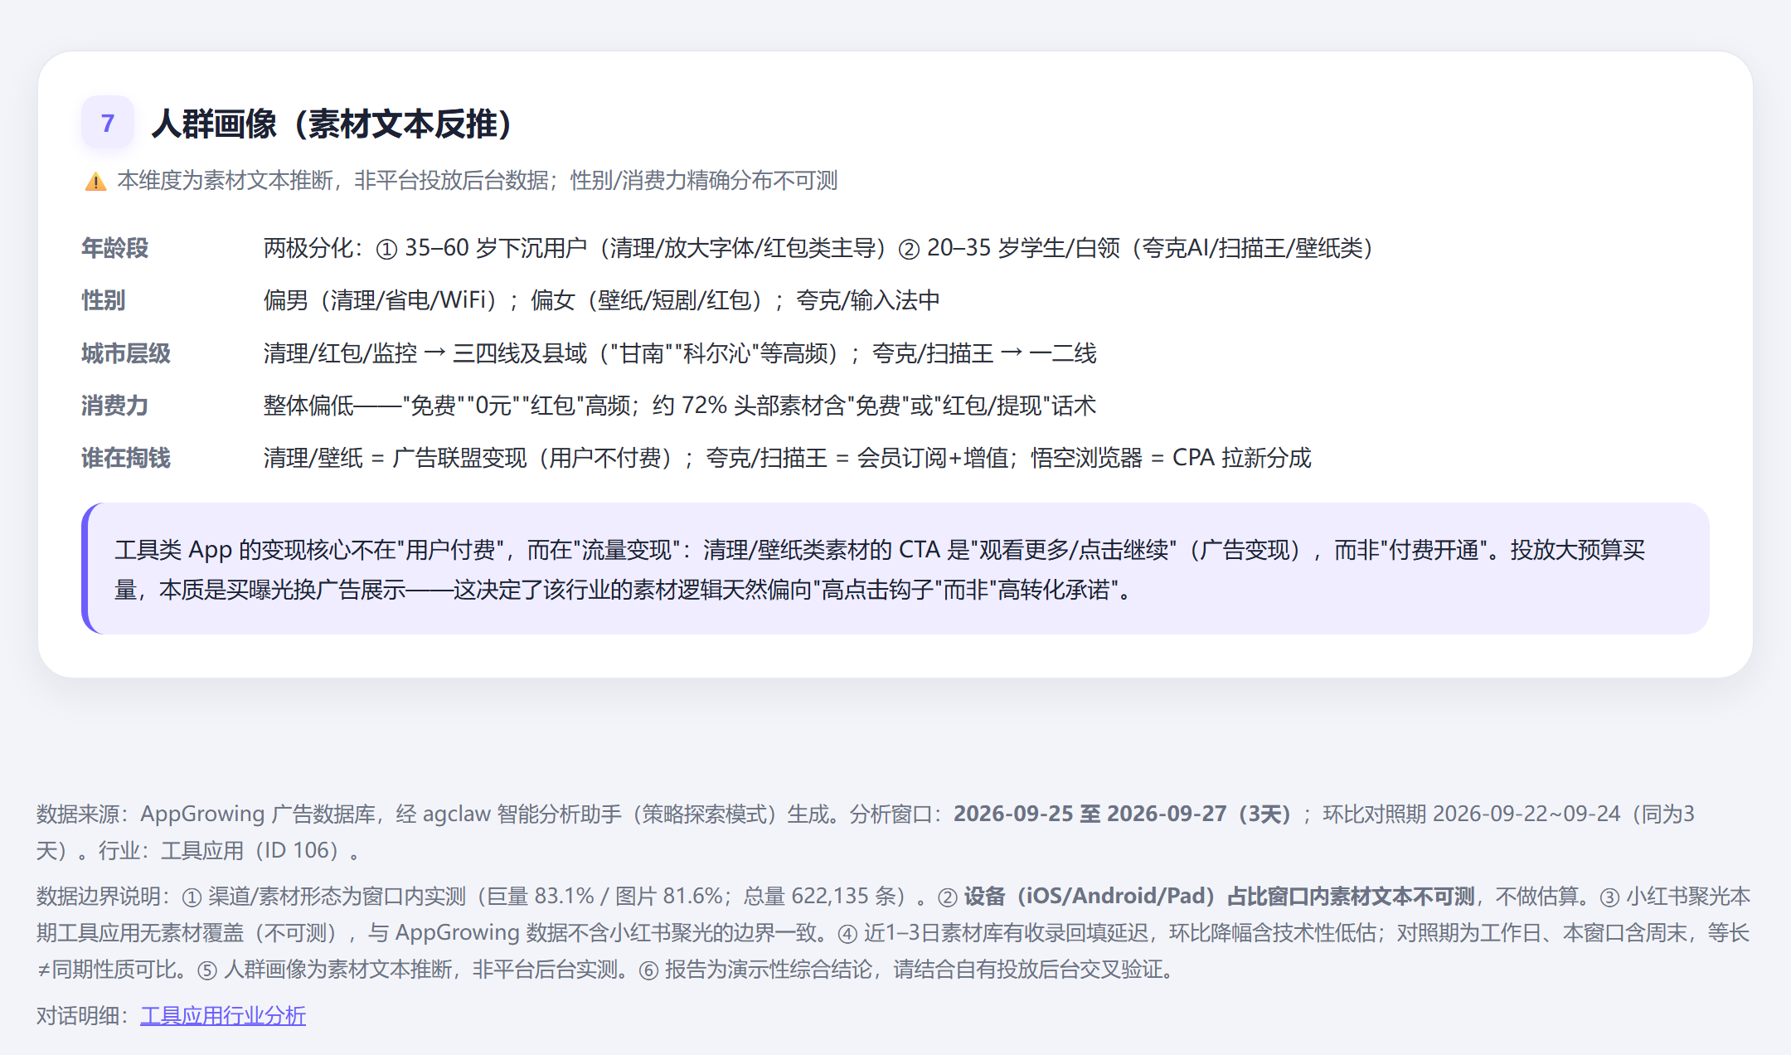1791x1055 pixels.
Task: Click the text starting 两极分化
Action: [818, 248]
